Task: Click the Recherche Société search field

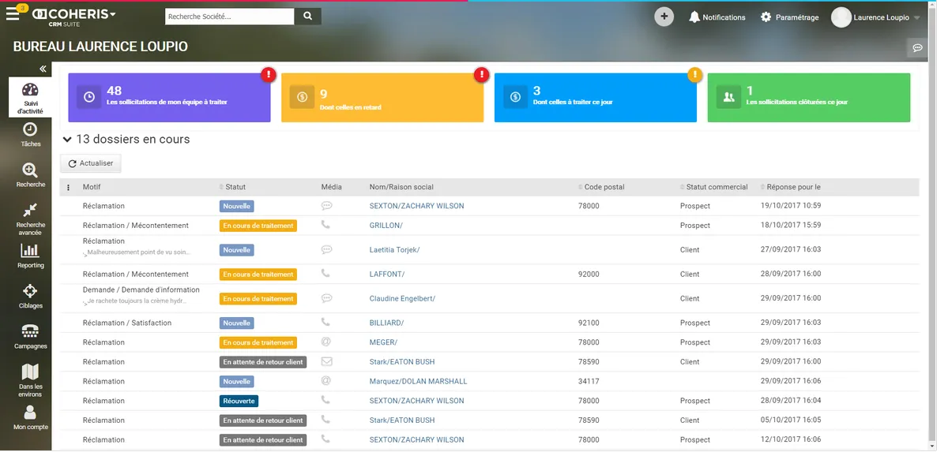Action: coord(230,17)
